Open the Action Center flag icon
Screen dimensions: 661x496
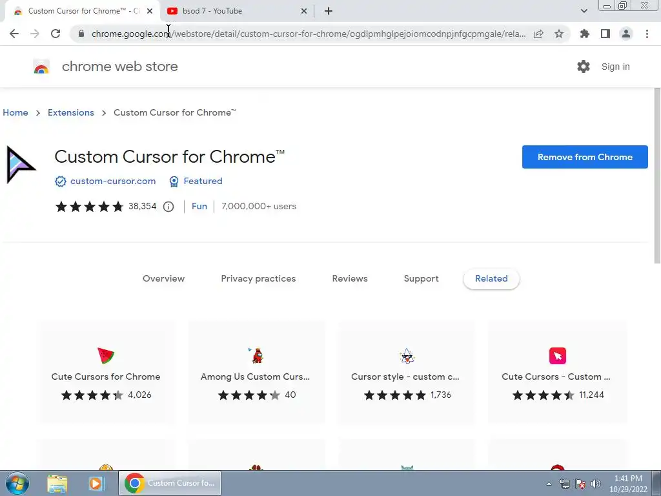[580, 484]
